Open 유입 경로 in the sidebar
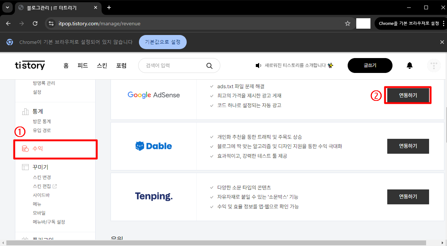This screenshot has width=447, height=246. pyautogui.click(x=42, y=130)
